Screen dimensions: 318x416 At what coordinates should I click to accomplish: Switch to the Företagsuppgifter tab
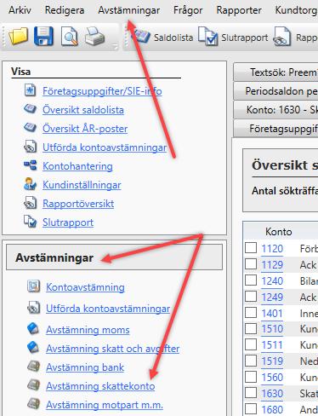[275, 129]
